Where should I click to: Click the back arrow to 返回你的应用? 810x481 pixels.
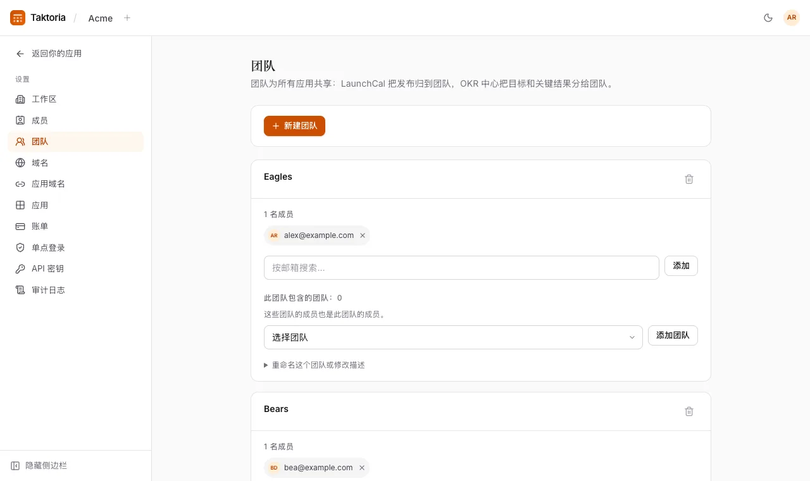20,54
